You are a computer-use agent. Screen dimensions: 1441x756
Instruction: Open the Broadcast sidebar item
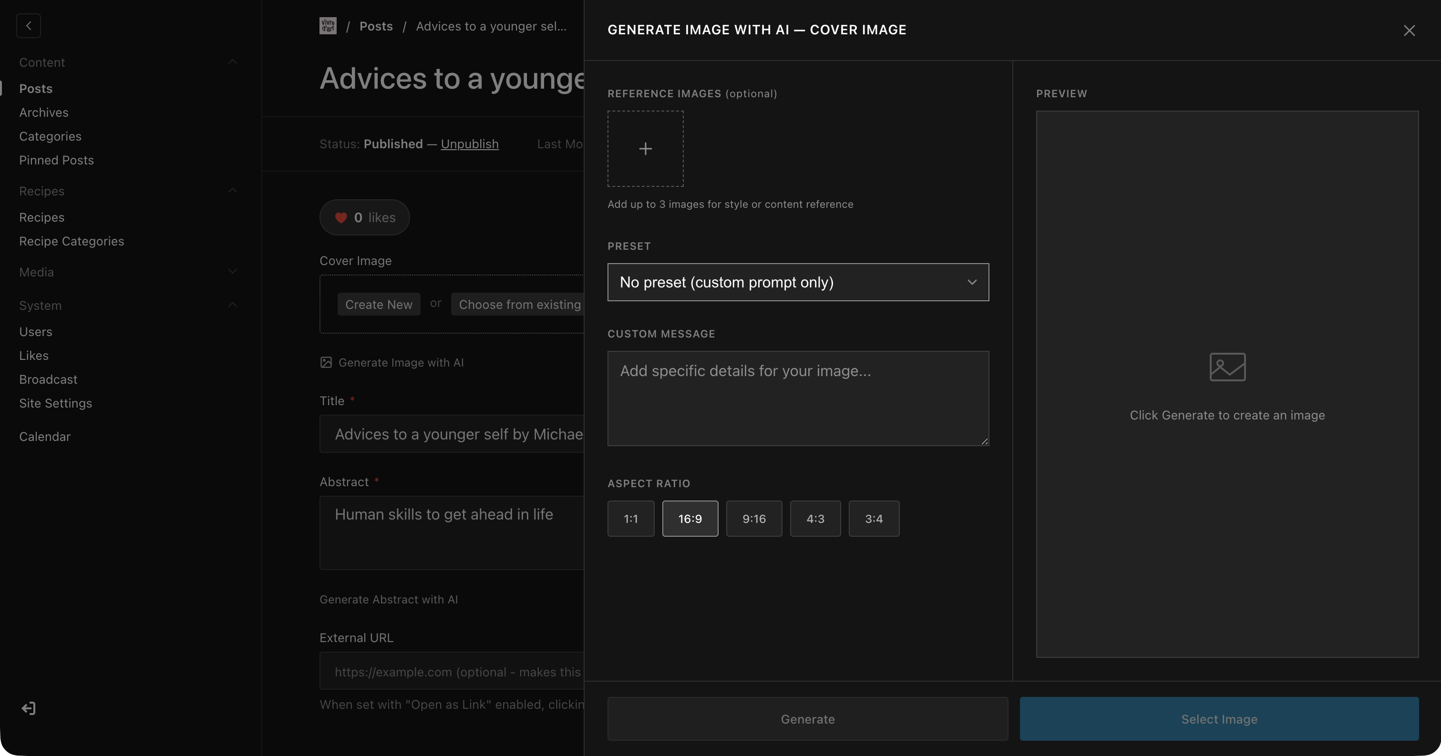click(48, 379)
